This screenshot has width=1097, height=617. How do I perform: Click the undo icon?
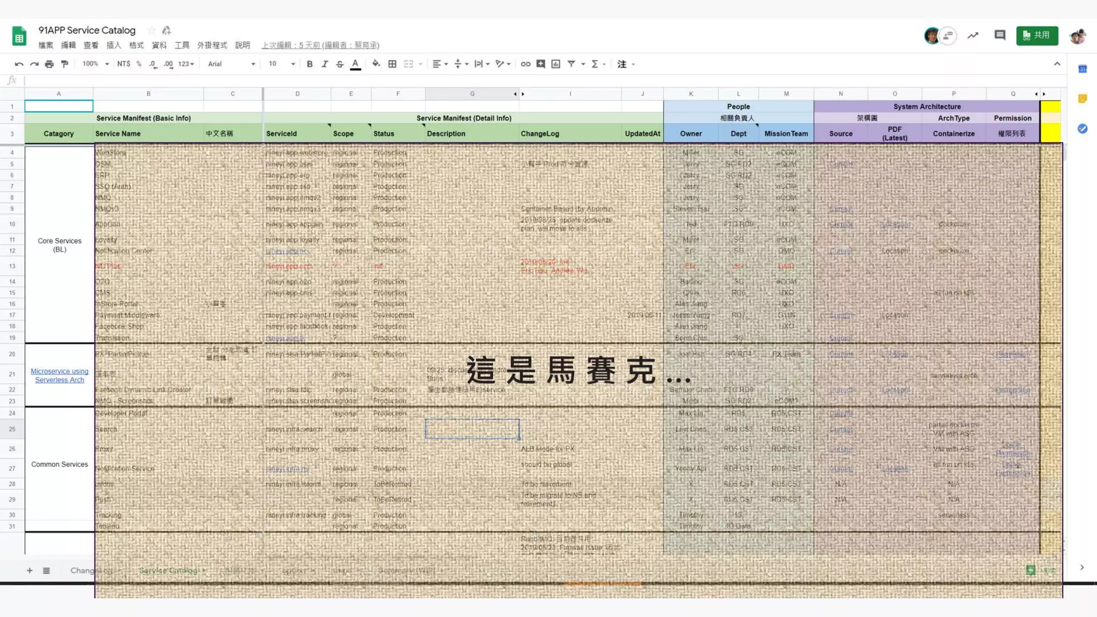(19, 64)
